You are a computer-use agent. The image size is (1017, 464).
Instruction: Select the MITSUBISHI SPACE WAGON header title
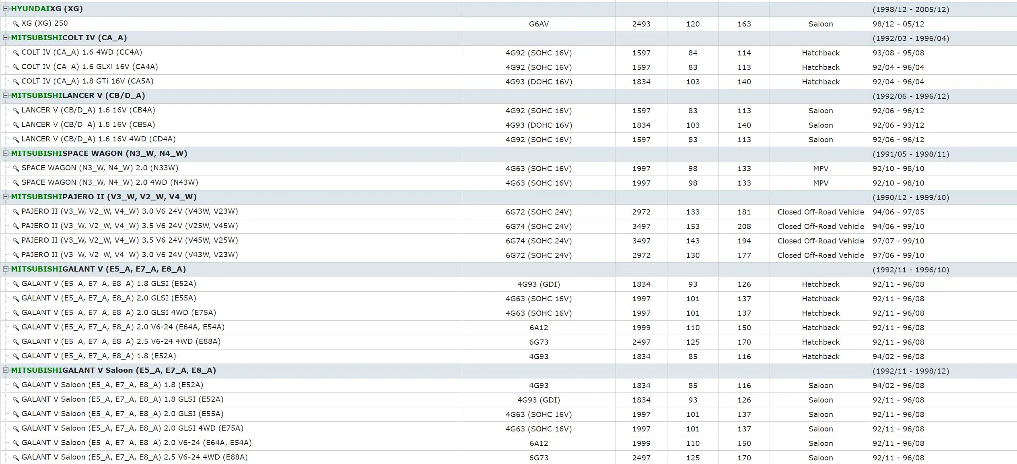tap(99, 153)
